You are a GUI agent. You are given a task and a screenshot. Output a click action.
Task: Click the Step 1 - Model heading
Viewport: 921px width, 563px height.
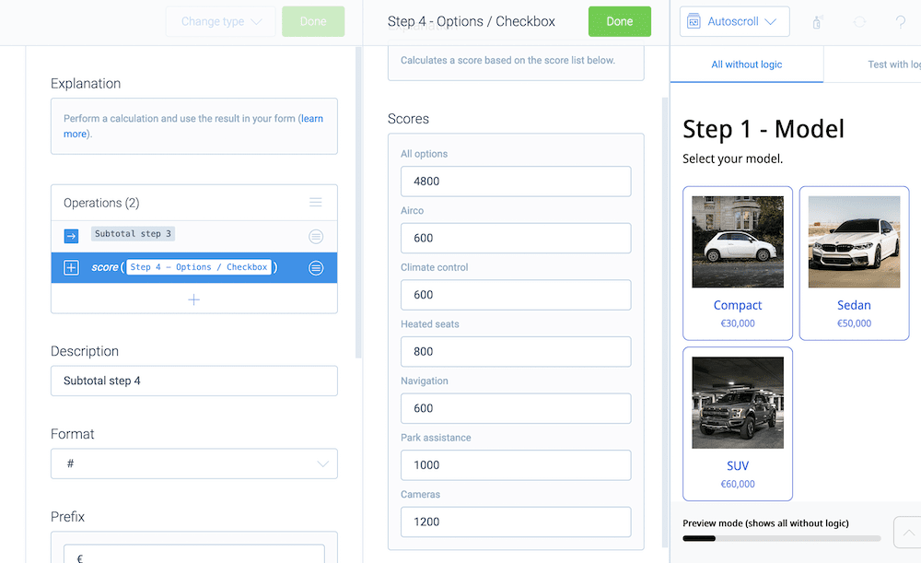764,129
